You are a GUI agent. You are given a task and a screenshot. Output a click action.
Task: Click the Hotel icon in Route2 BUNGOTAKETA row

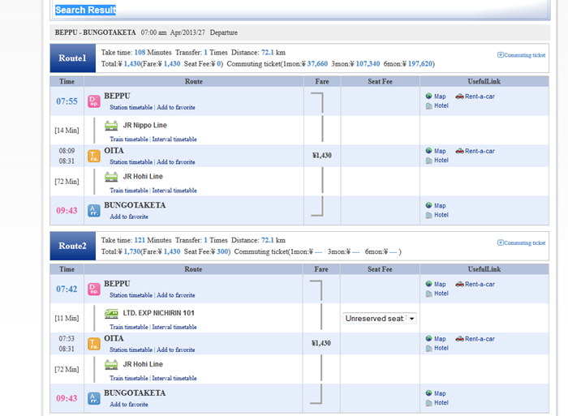[429, 403]
